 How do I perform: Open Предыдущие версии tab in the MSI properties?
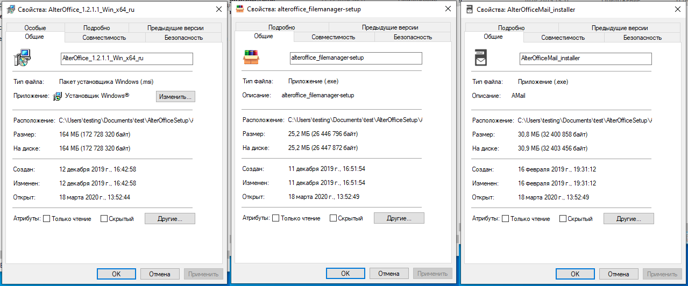[175, 28]
